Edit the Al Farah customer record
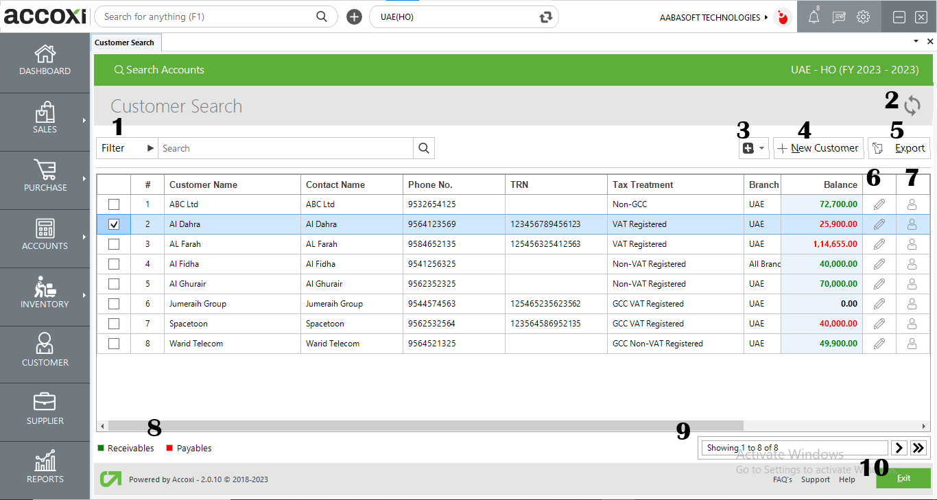937x500 pixels. point(879,243)
